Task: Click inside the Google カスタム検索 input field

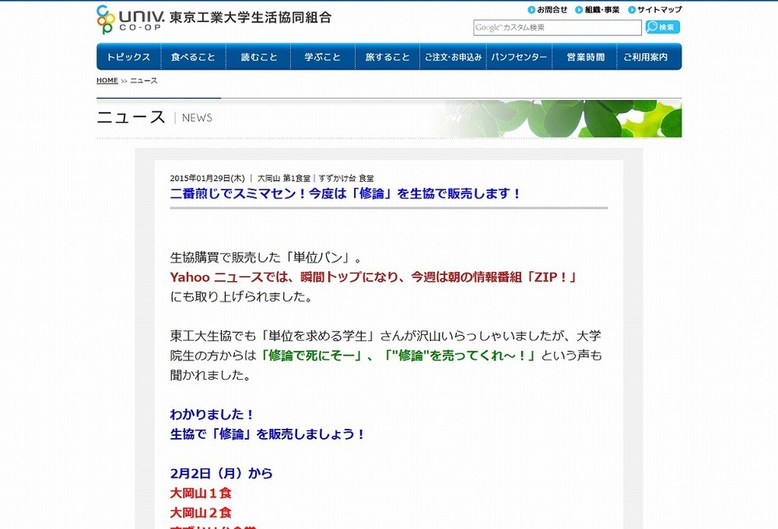Action: click(x=556, y=26)
